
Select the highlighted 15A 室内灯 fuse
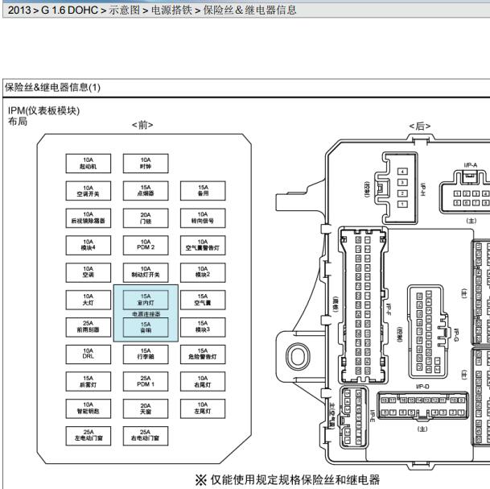pos(146,300)
